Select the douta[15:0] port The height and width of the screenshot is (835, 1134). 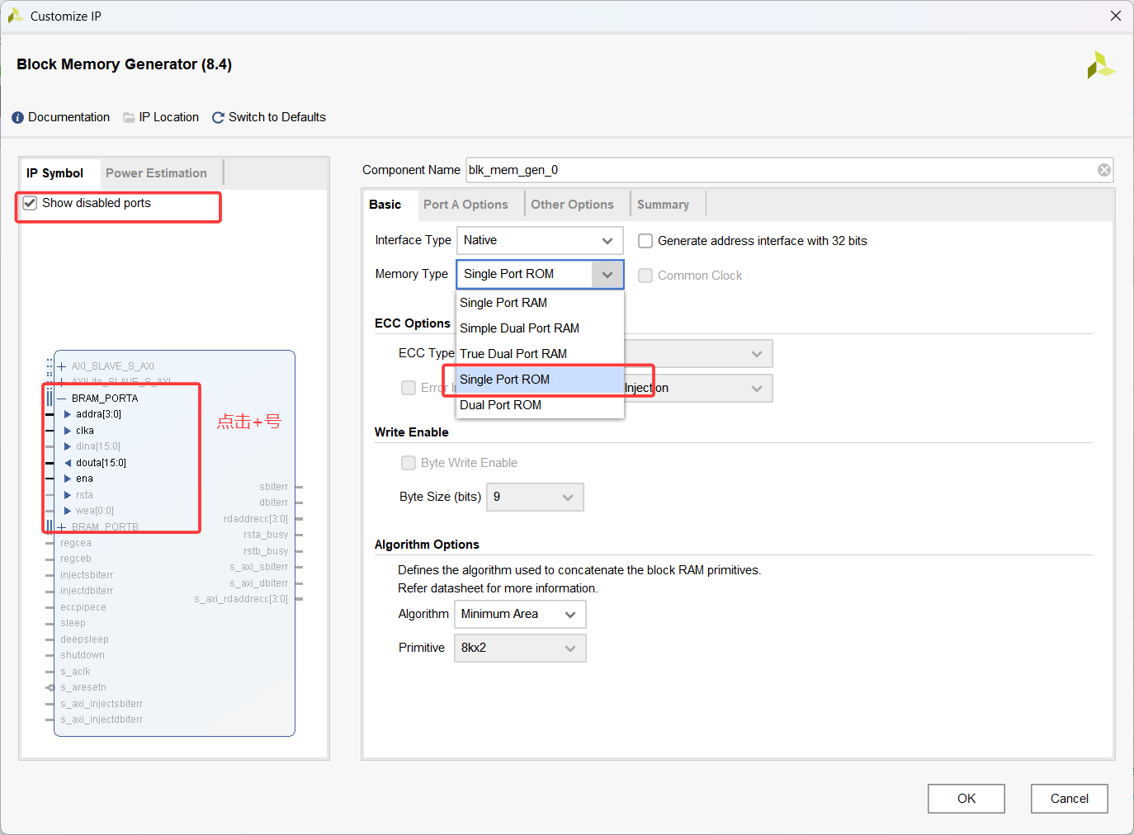tap(101, 463)
